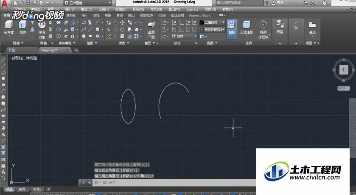Click the Group (组) panel button

point(296,25)
